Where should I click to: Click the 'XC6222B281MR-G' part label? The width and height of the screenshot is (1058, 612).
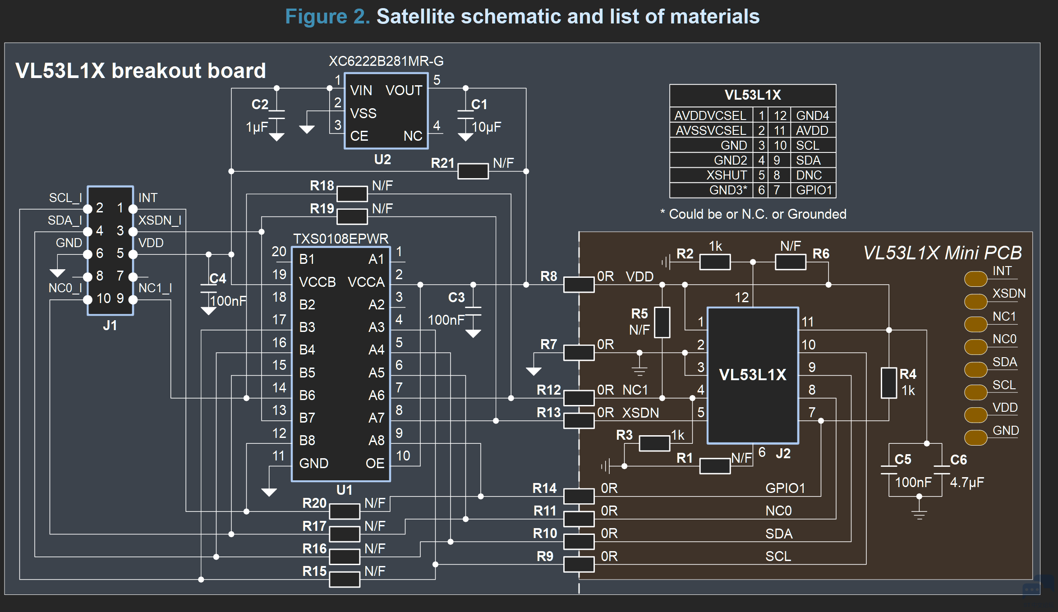coord(386,61)
